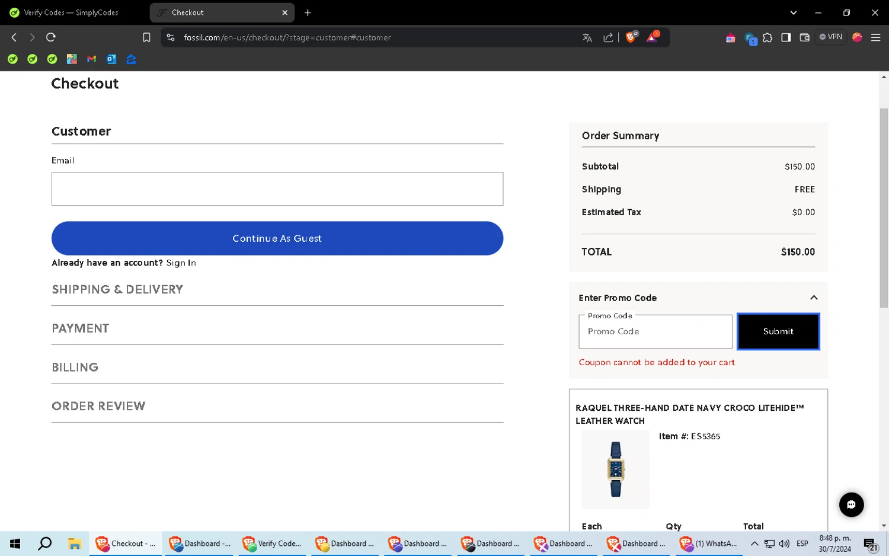Click the Raquel watch product thumbnail
The height and width of the screenshot is (556, 889).
[616, 469]
